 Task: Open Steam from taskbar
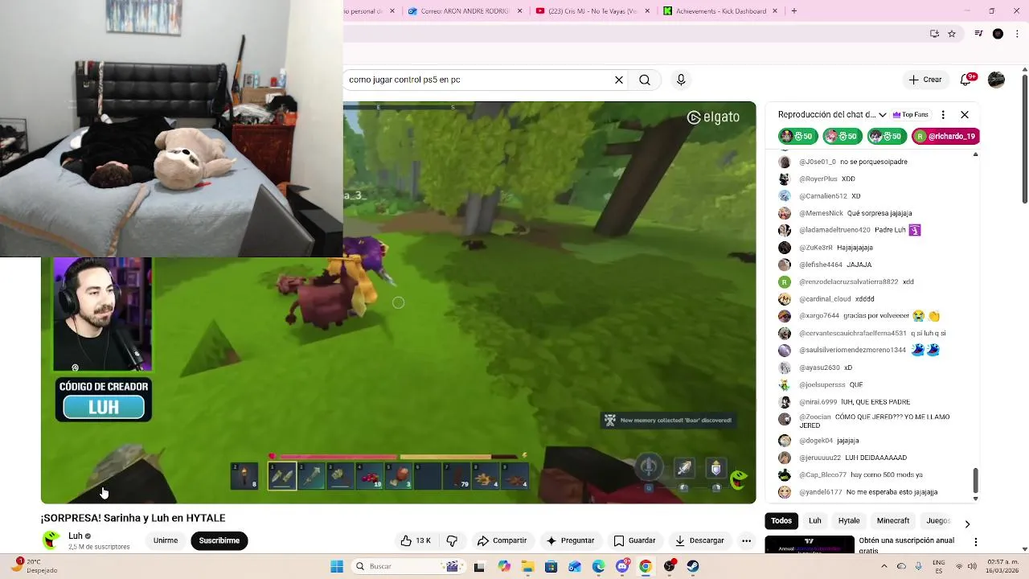tap(693, 566)
